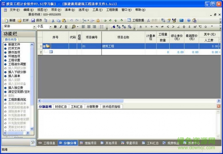This screenshot has width=223, height=154.
Task: Open the 清单 menu
Action: point(68,10)
